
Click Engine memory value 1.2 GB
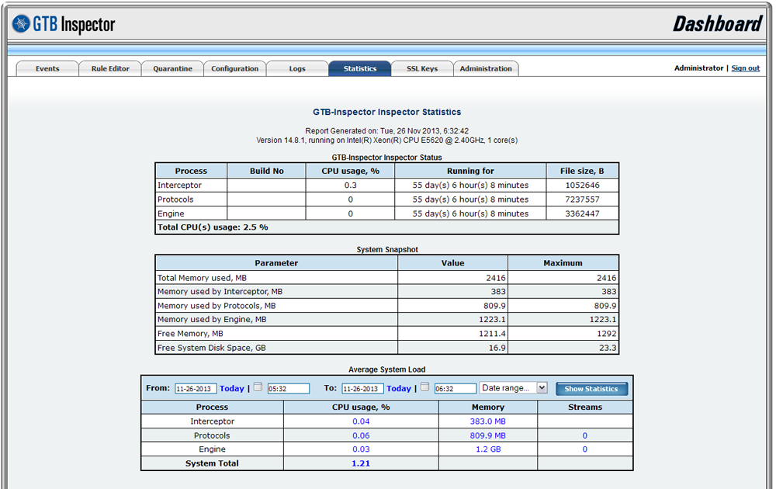pos(488,449)
